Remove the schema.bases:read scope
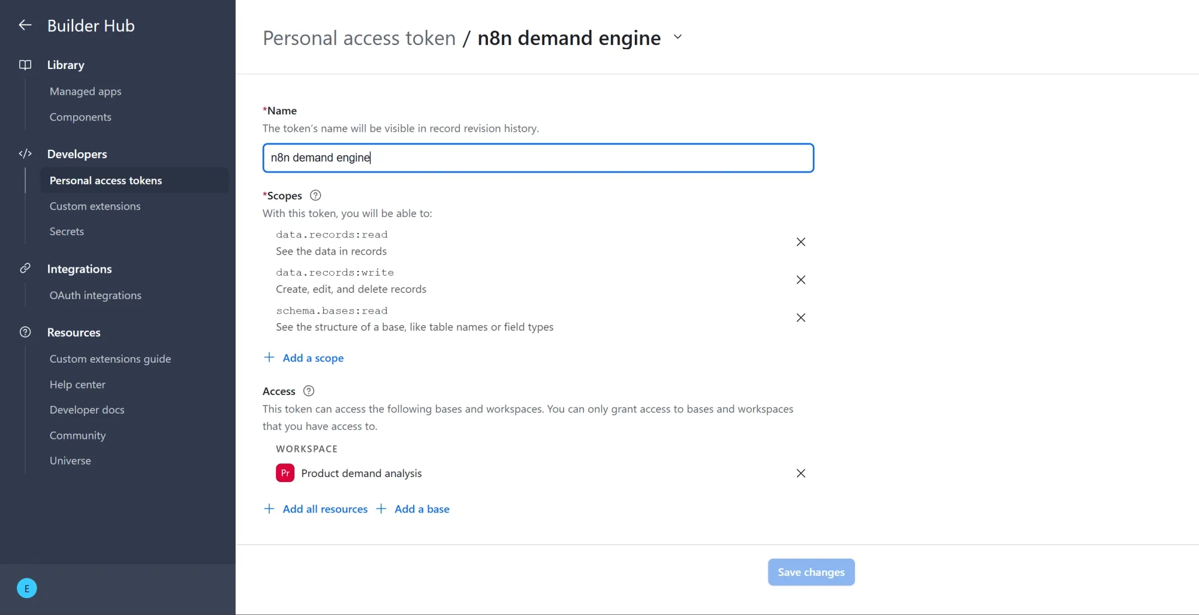The height and width of the screenshot is (615, 1199). [800, 318]
